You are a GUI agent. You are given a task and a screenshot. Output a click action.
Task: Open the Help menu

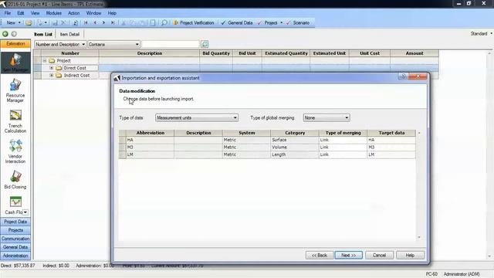pyautogui.click(x=112, y=13)
